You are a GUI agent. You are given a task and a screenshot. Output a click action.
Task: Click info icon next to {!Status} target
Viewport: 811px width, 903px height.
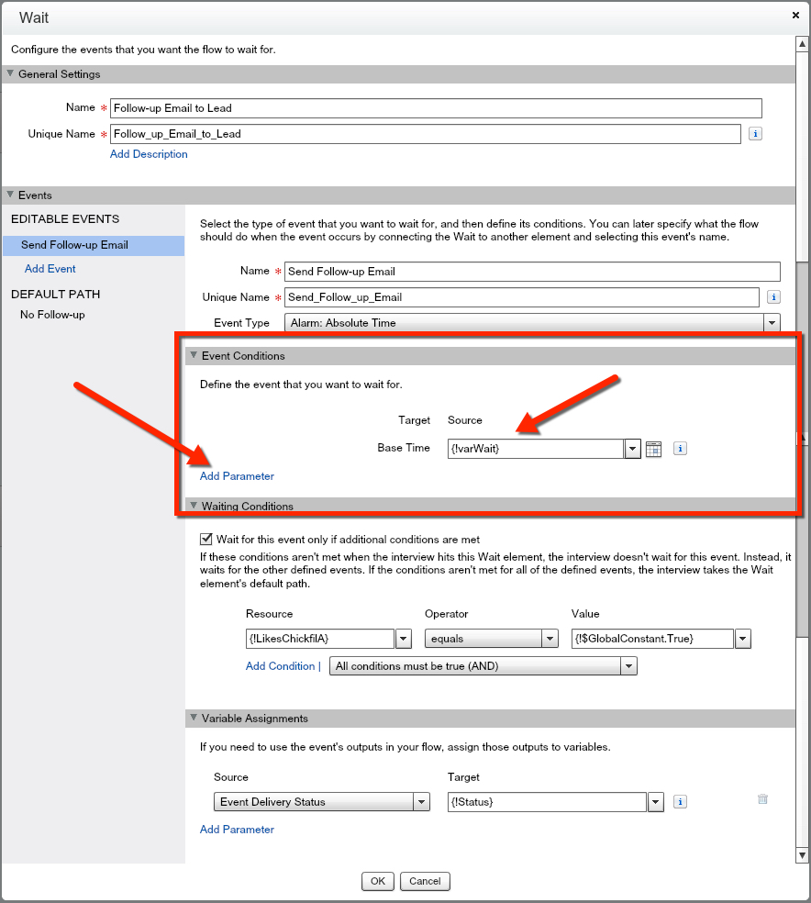680,802
